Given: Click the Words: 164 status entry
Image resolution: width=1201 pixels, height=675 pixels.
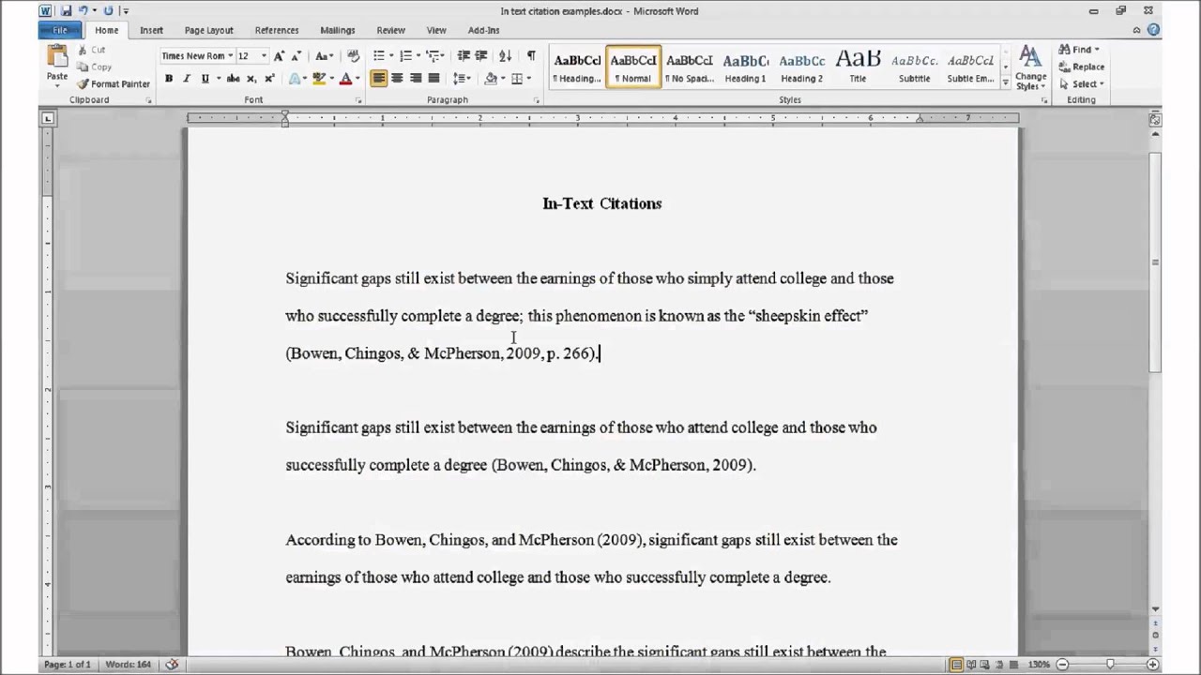Looking at the screenshot, I should point(128,665).
